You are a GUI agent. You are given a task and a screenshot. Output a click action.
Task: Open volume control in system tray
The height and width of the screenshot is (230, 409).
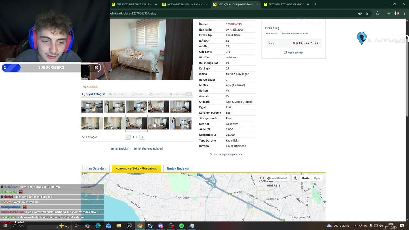[x=381, y=226]
